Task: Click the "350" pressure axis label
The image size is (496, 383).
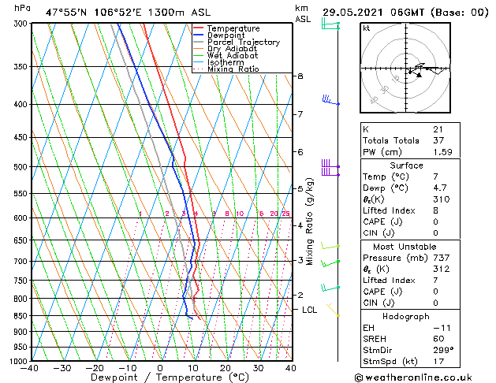Action: click(x=22, y=67)
